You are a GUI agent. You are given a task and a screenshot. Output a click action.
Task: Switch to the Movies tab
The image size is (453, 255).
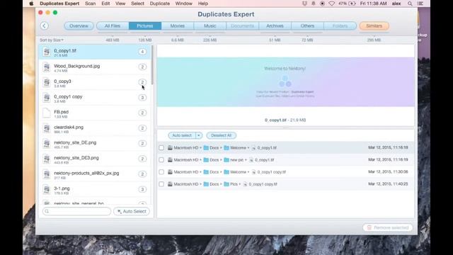pos(178,25)
